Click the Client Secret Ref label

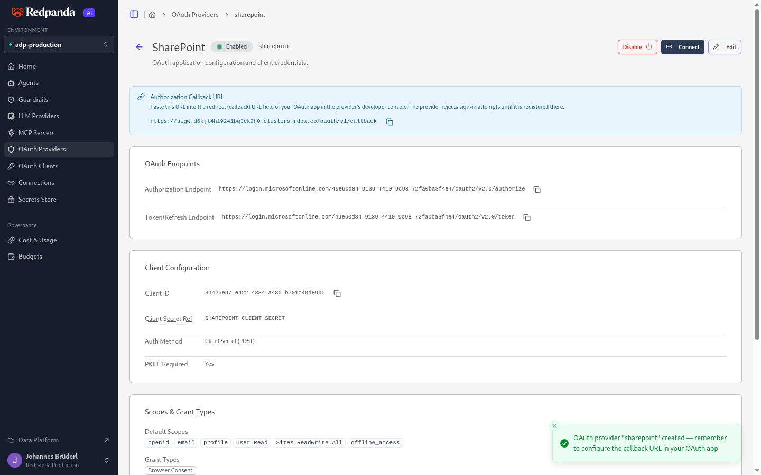coord(169,319)
